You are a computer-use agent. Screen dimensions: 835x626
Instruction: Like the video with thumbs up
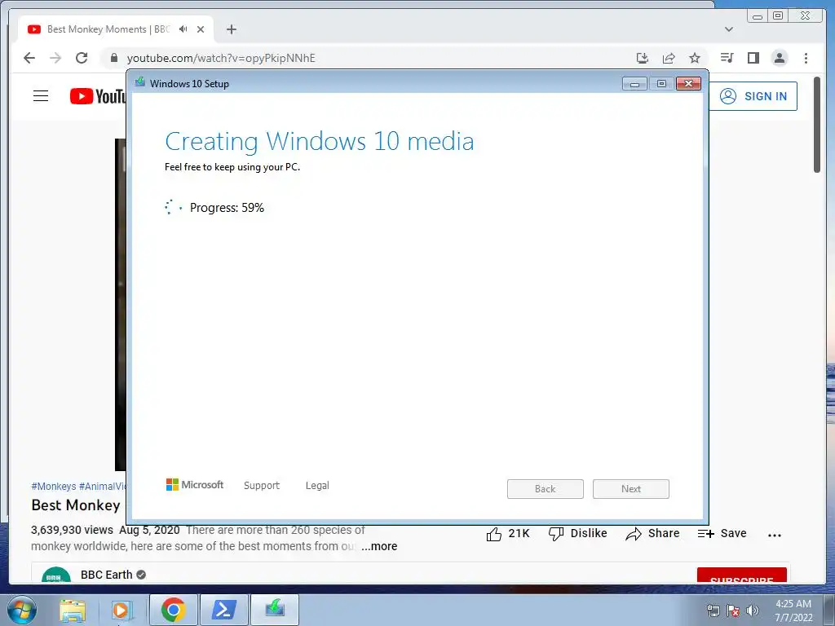508,533
